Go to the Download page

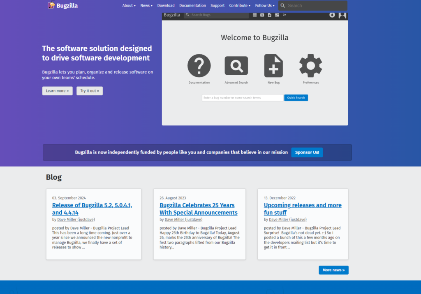(x=166, y=6)
